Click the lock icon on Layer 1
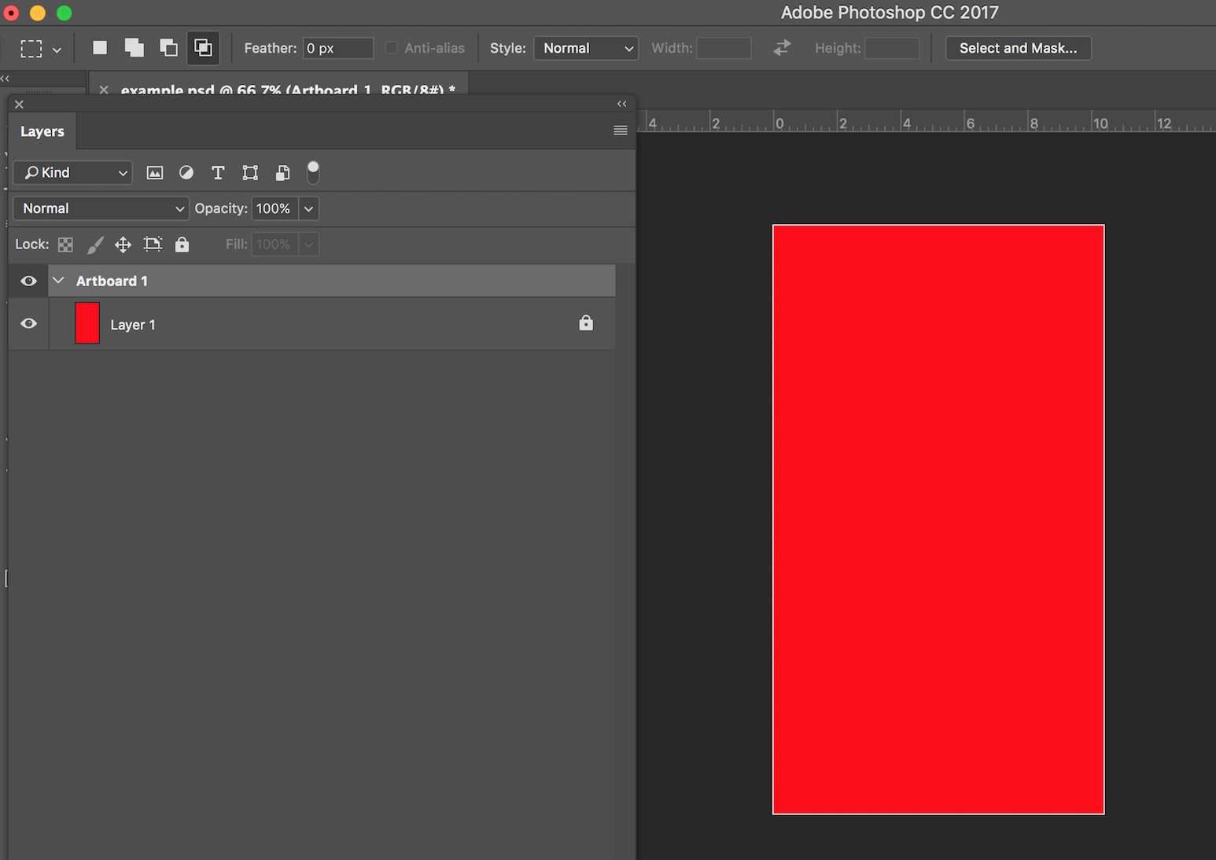The height and width of the screenshot is (860, 1216). 586,323
